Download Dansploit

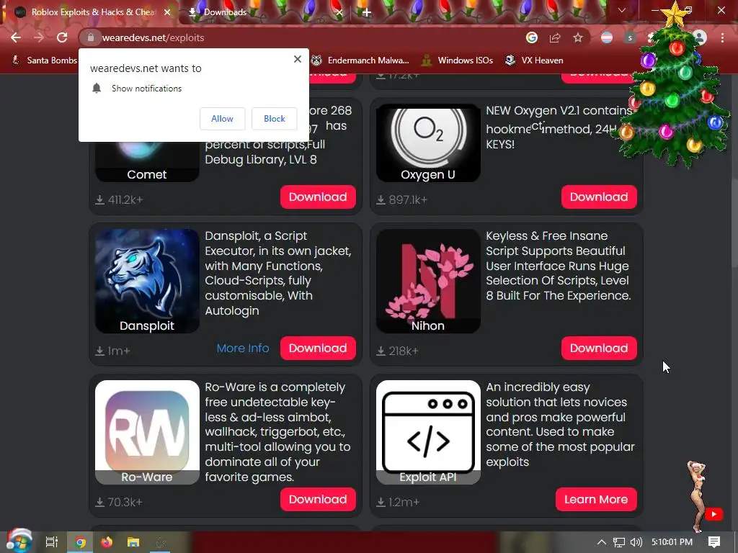click(x=318, y=348)
